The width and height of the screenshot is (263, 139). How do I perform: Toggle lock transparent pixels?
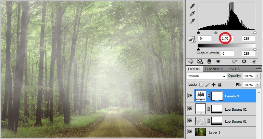[x=201, y=85]
